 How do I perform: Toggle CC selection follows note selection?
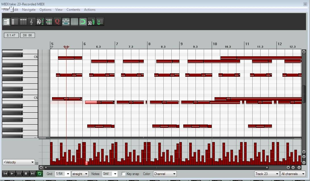66,22
